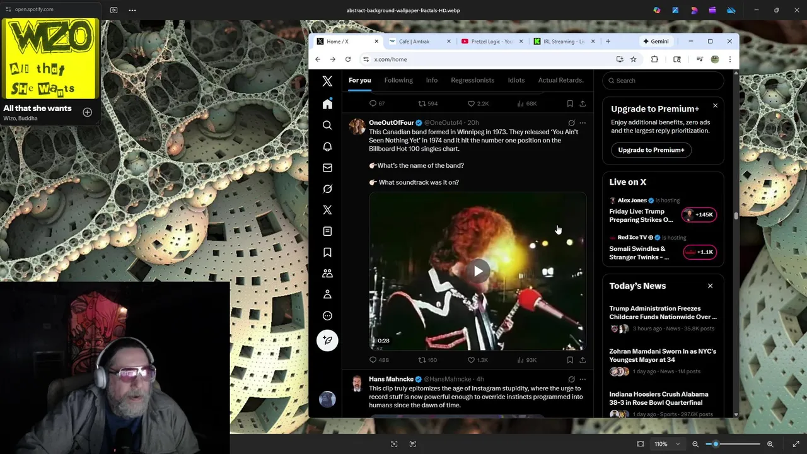Image resolution: width=807 pixels, height=454 pixels.
Task: Open image viewer three-dot menu at top
Action: click(x=132, y=10)
